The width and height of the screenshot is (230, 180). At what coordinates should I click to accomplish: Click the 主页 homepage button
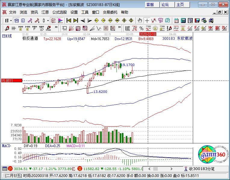(x=182, y=5)
